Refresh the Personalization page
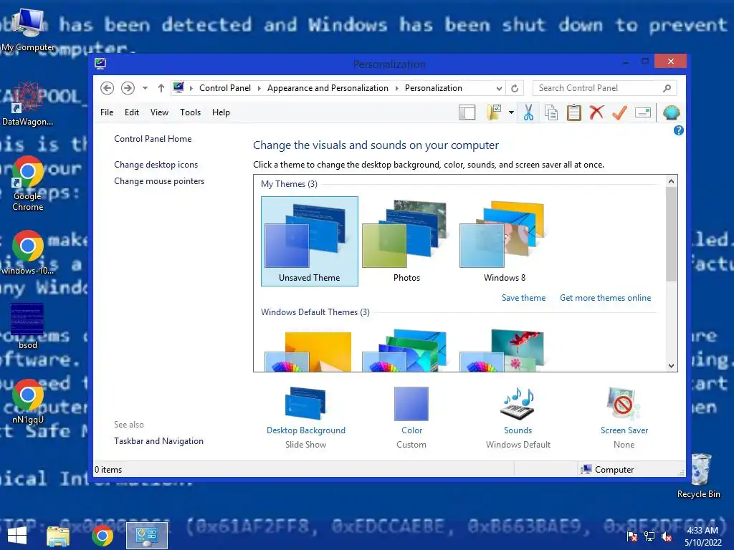 [x=515, y=88]
